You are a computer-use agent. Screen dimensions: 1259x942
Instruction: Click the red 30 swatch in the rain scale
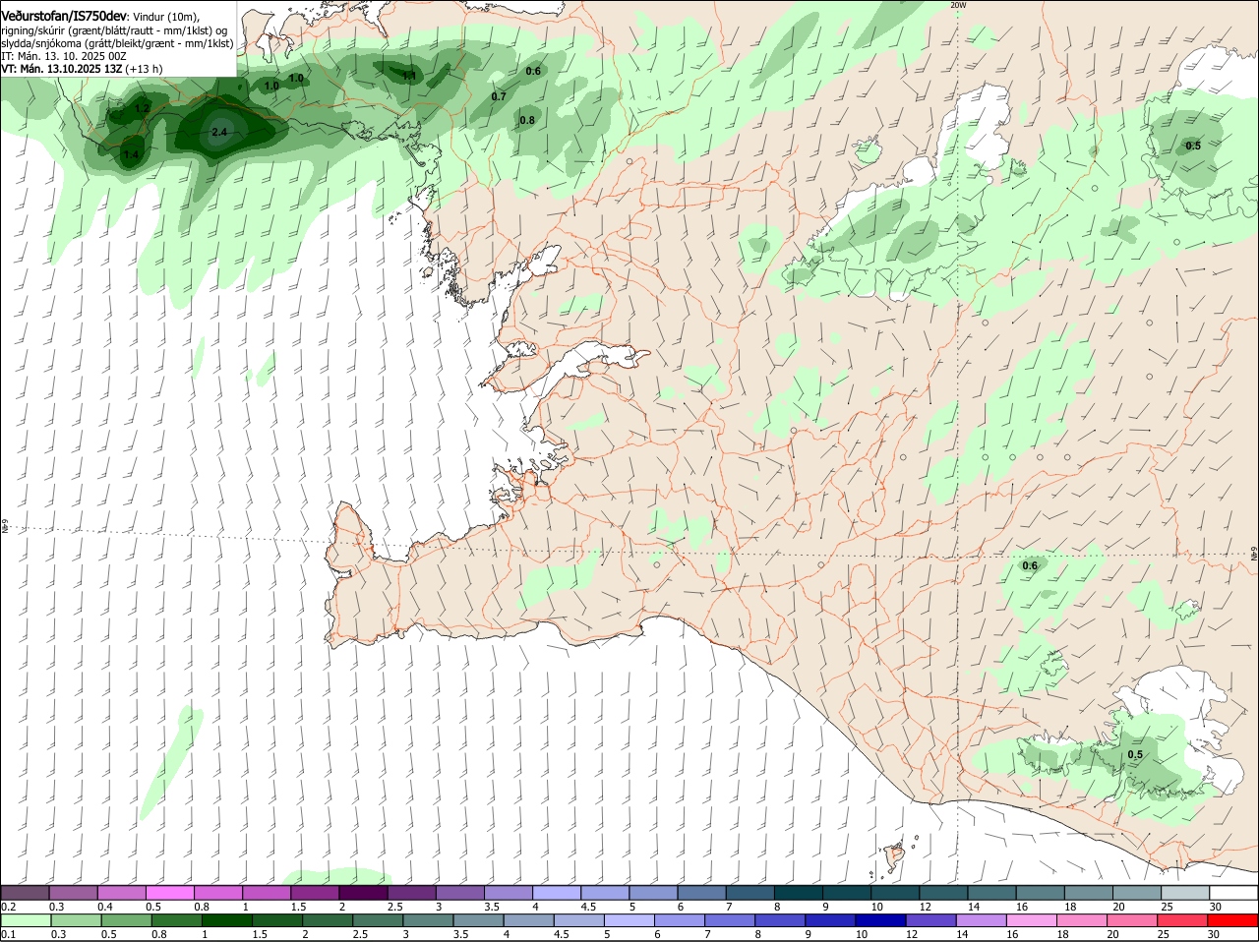coord(1232,920)
